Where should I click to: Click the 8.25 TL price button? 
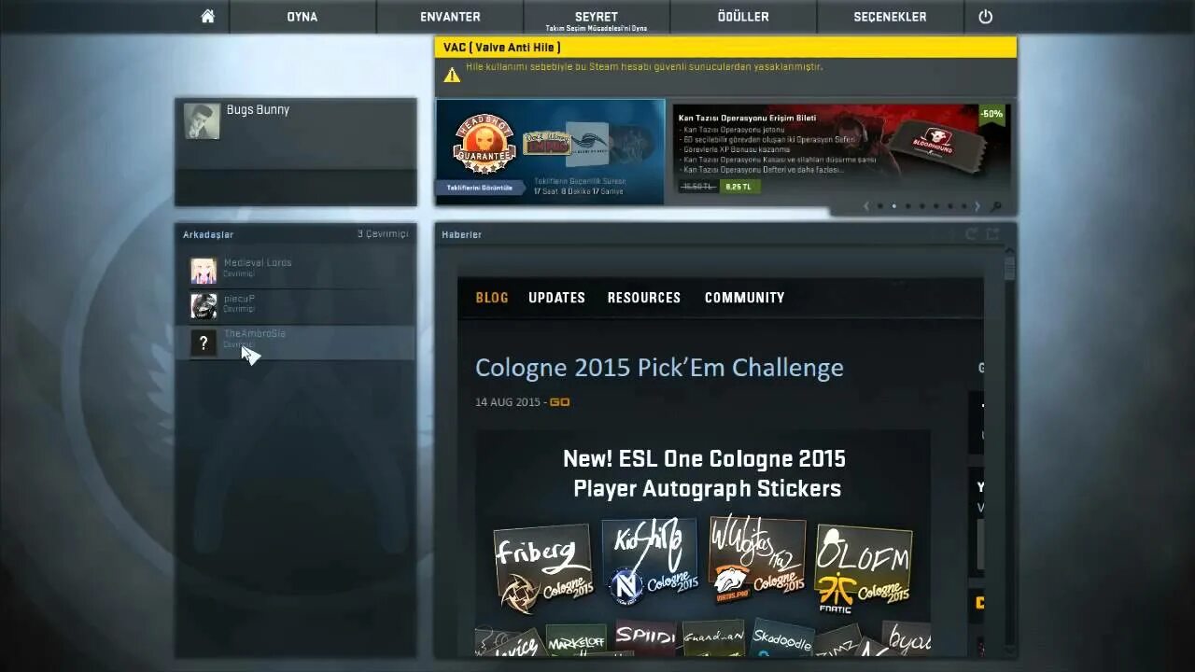click(738, 187)
